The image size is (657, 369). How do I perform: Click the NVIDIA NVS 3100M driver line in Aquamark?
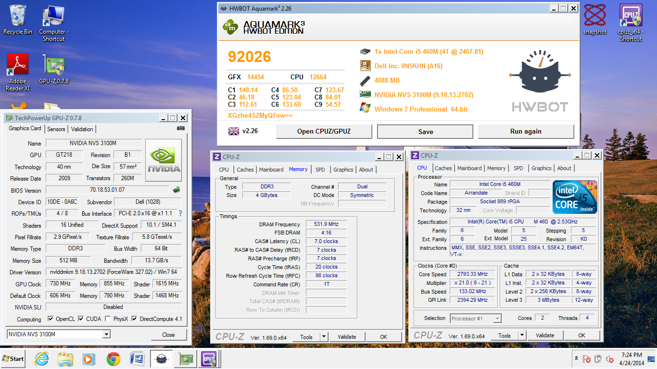(x=424, y=95)
